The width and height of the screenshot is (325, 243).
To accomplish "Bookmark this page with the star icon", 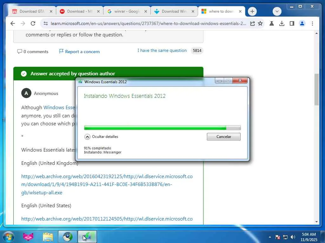I will [x=260, y=23].
